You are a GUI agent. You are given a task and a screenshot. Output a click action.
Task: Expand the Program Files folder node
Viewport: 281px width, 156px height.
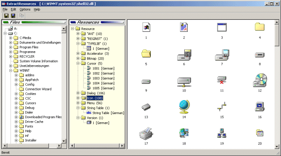tap(10, 47)
